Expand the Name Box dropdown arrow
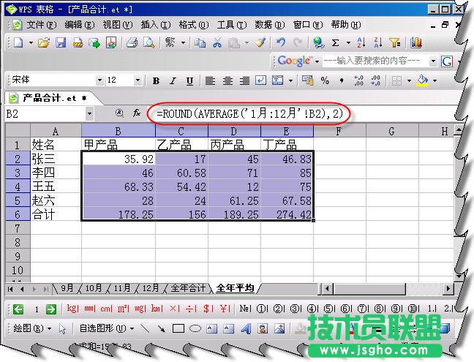The width and height of the screenshot is (474, 362). pos(89,114)
